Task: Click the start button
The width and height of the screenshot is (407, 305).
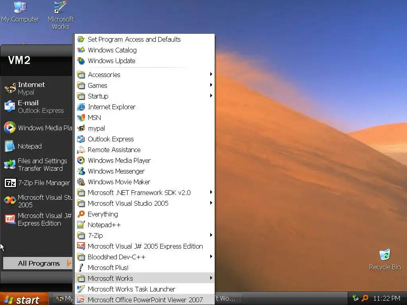Action: (24, 299)
